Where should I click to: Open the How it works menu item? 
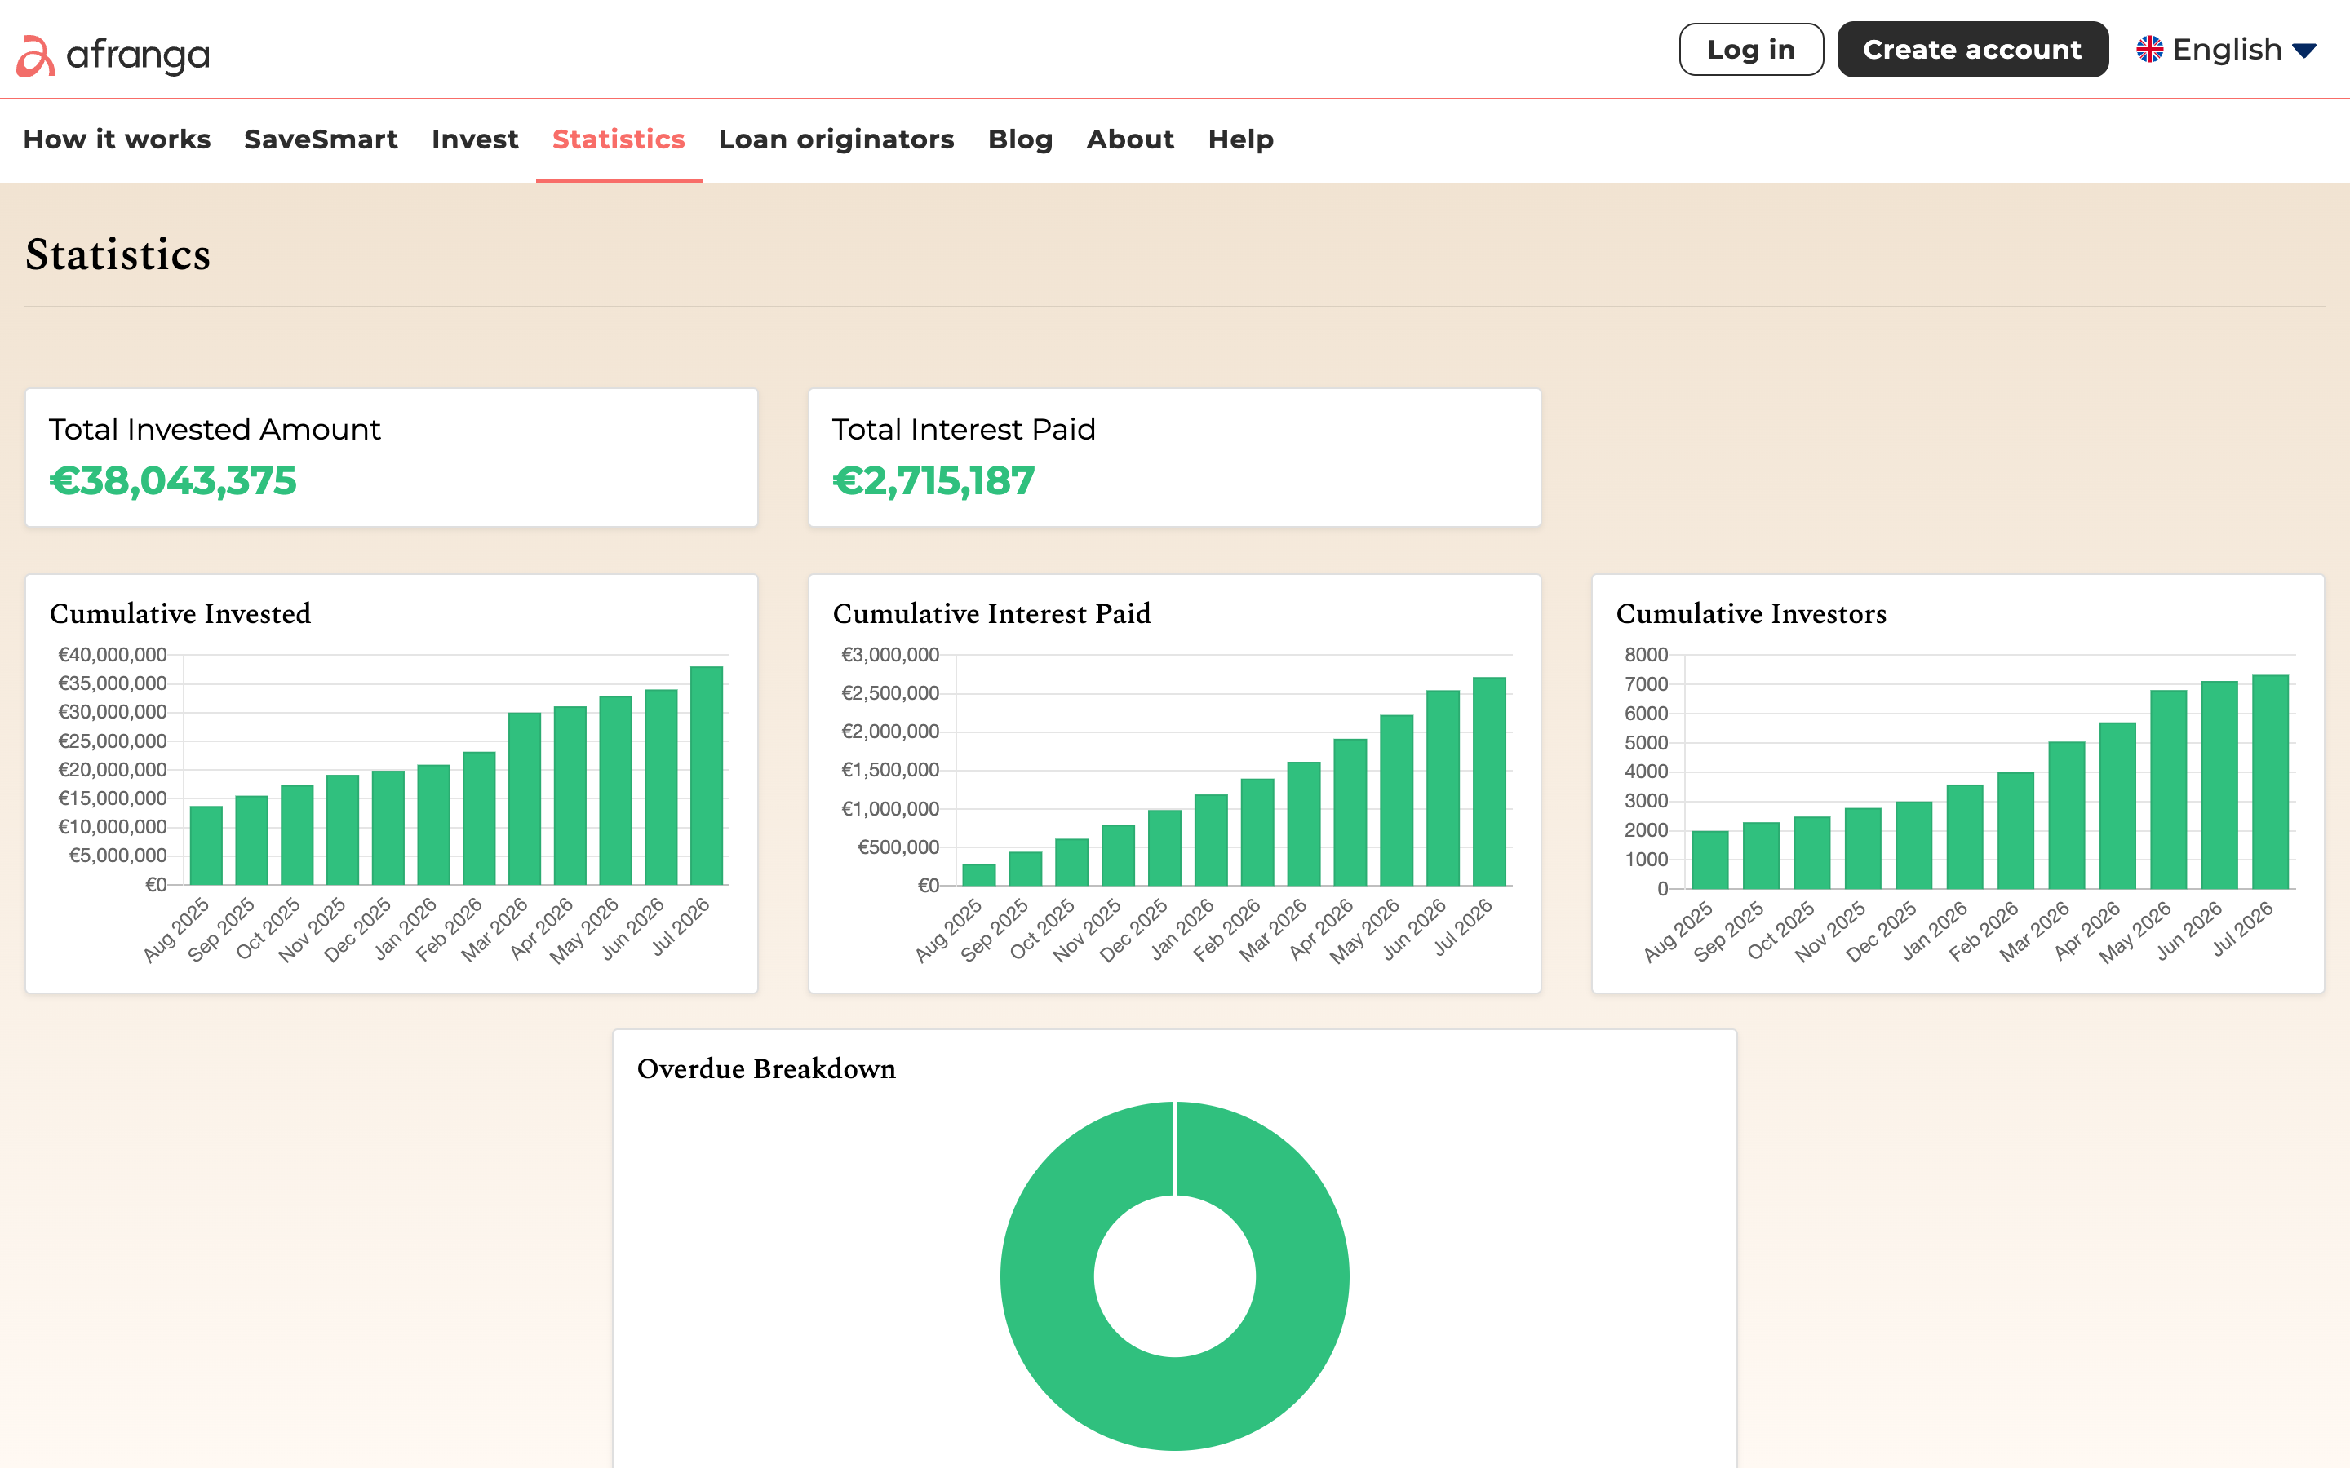117,139
